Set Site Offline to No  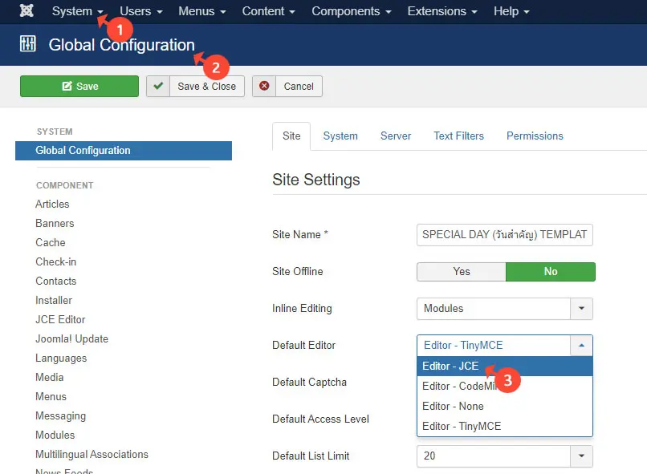pos(550,272)
